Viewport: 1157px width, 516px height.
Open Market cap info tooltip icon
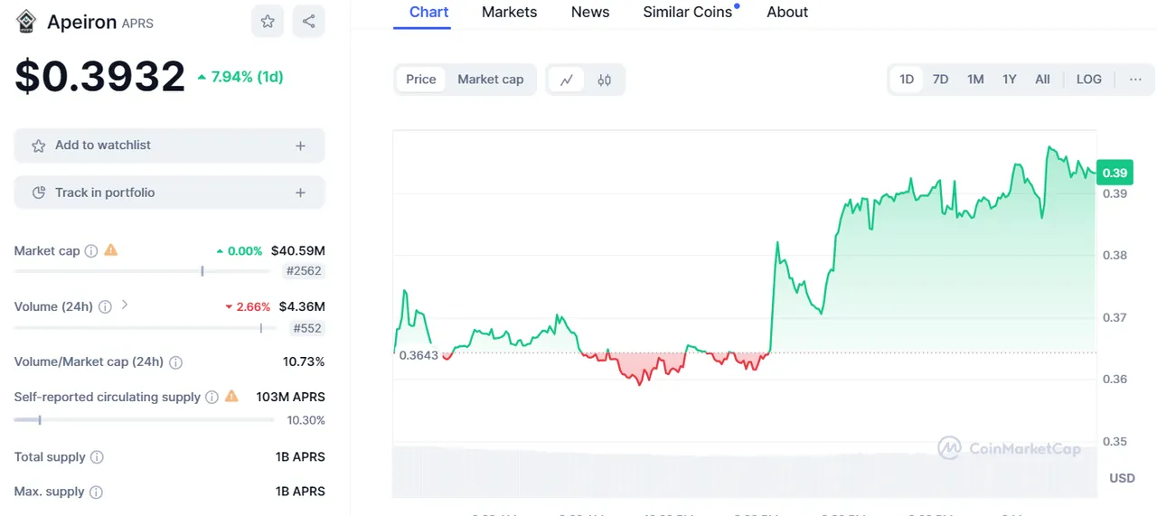[91, 251]
